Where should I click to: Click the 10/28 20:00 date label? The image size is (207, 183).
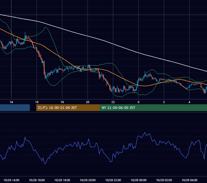tap(88, 180)
